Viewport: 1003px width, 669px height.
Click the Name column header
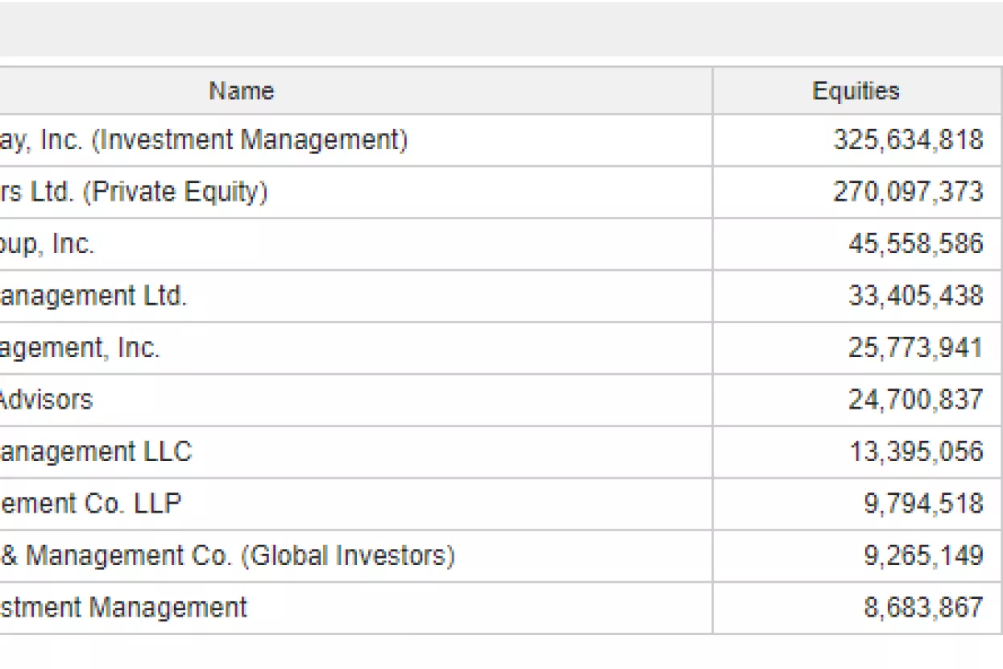(242, 90)
